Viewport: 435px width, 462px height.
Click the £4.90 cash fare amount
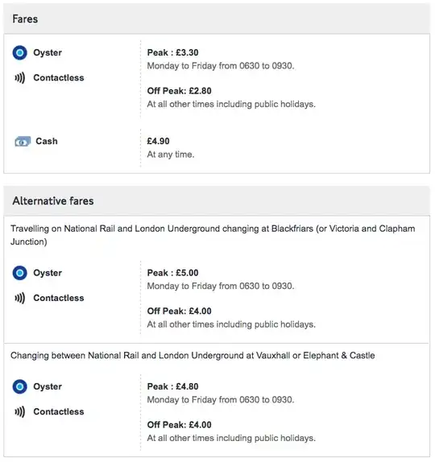click(159, 141)
